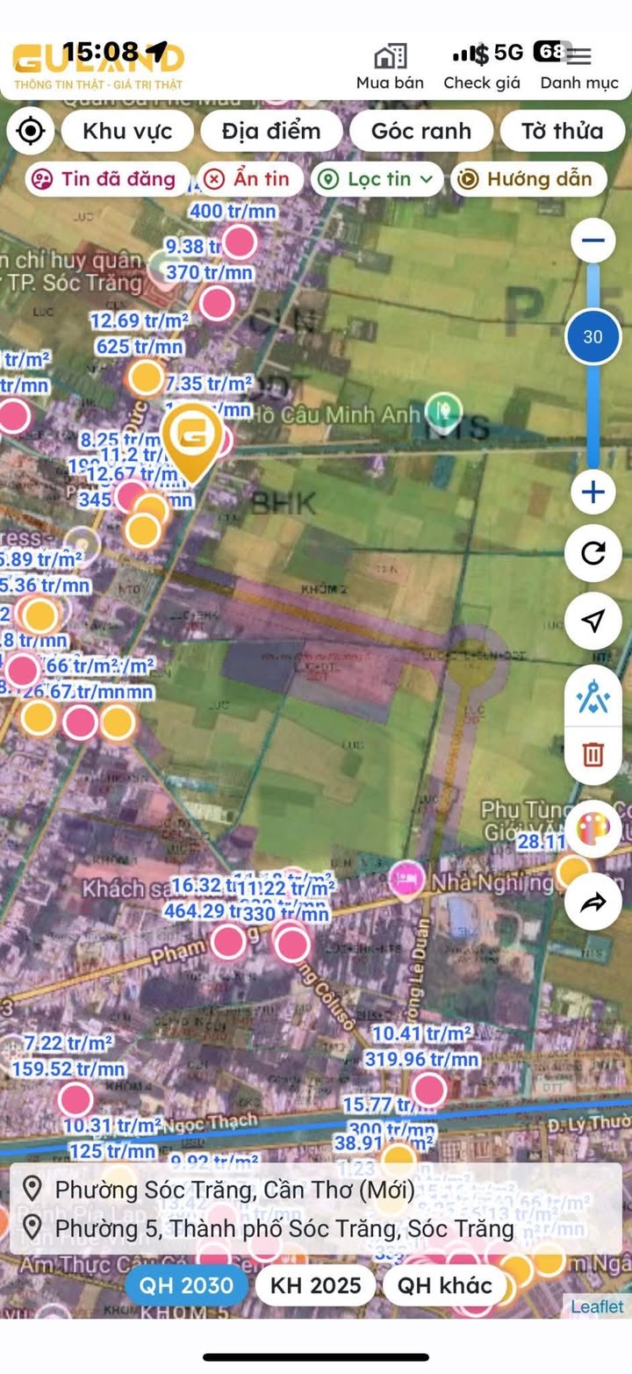Open the Hướng dẫn guide
632x1374 pixels.
point(528,179)
